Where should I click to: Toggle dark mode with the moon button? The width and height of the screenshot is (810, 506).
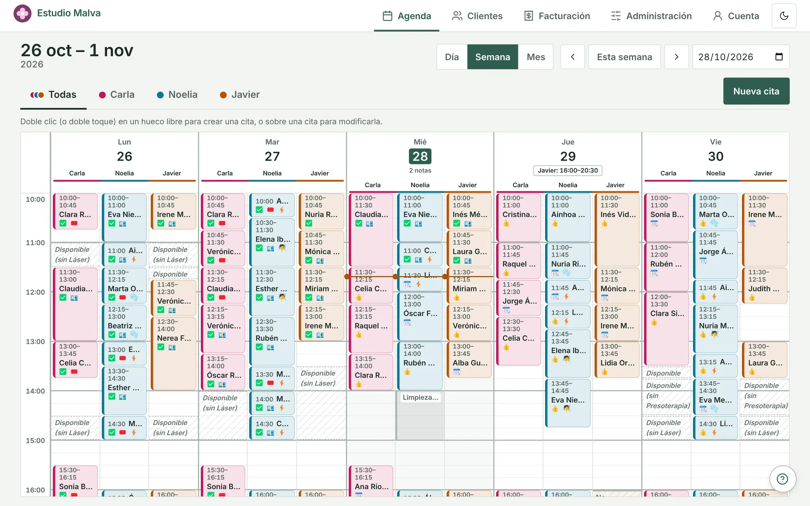click(x=784, y=16)
